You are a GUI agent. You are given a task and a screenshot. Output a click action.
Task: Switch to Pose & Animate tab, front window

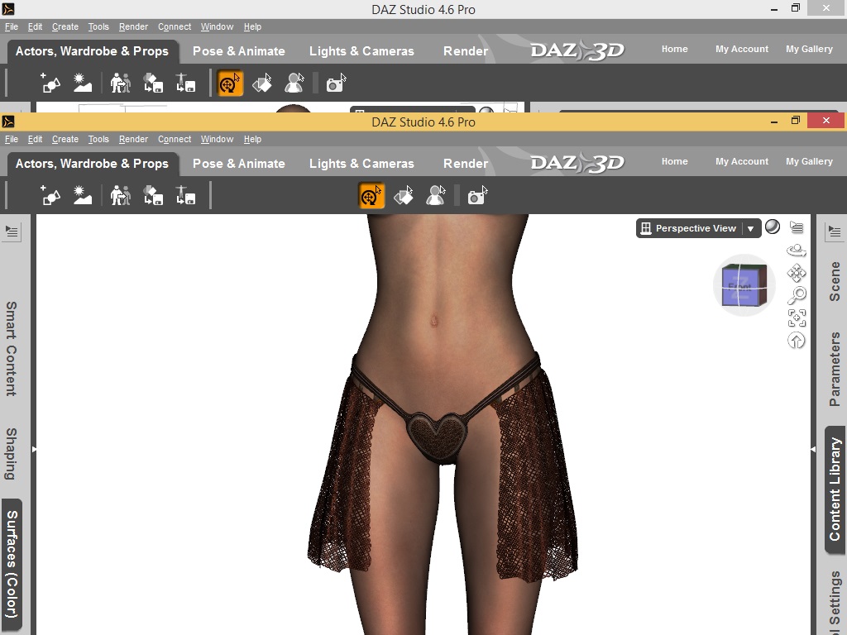[x=239, y=164]
